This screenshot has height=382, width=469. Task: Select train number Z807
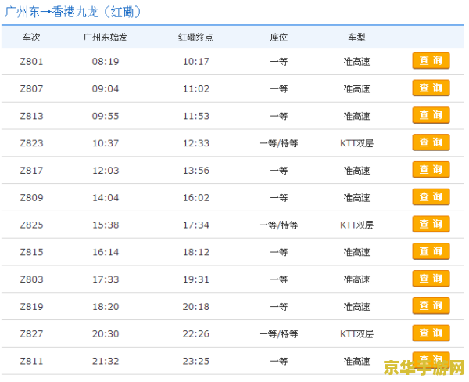pos(31,89)
